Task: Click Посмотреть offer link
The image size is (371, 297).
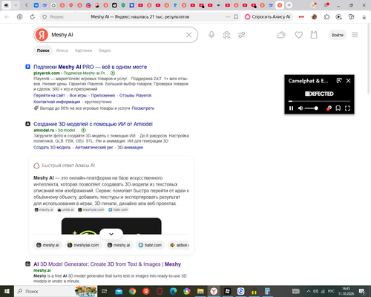Action: click(143, 108)
